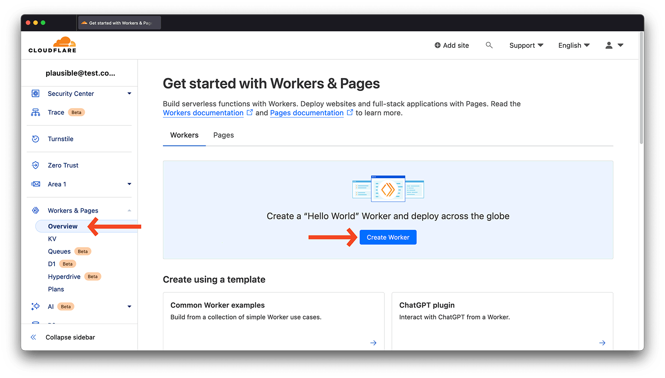Select the Get started with Workers browser tab
This screenshot has height=378, width=665.
pos(119,23)
